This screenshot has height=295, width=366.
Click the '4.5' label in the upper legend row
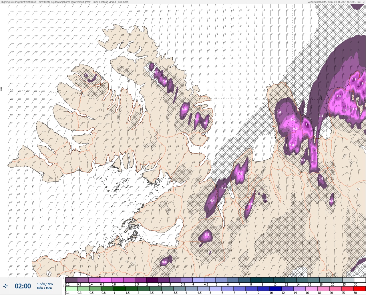206,284
